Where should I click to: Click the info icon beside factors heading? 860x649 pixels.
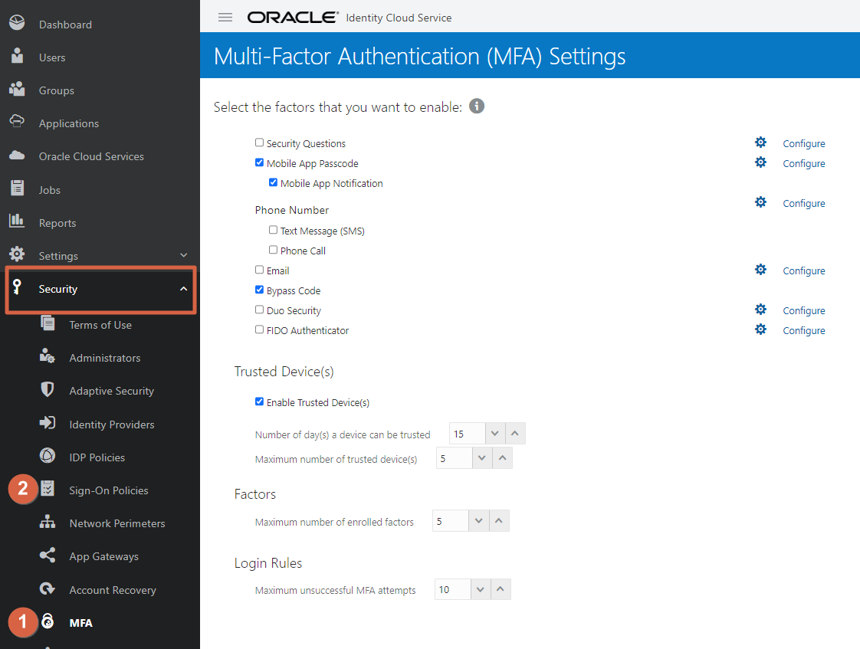click(x=477, y=106)
